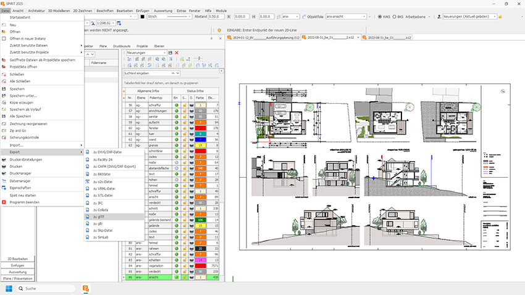
Task: Click the Microsoft Store icon in taskbar
Action: coord(87,288)
